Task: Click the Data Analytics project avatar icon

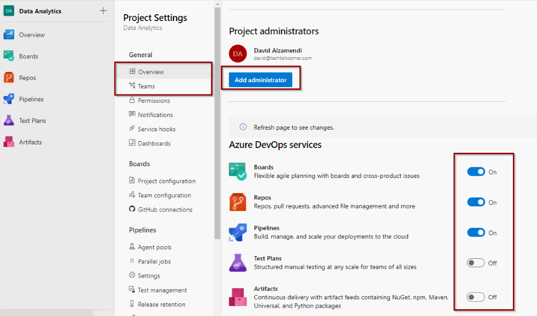Action: 8,11
